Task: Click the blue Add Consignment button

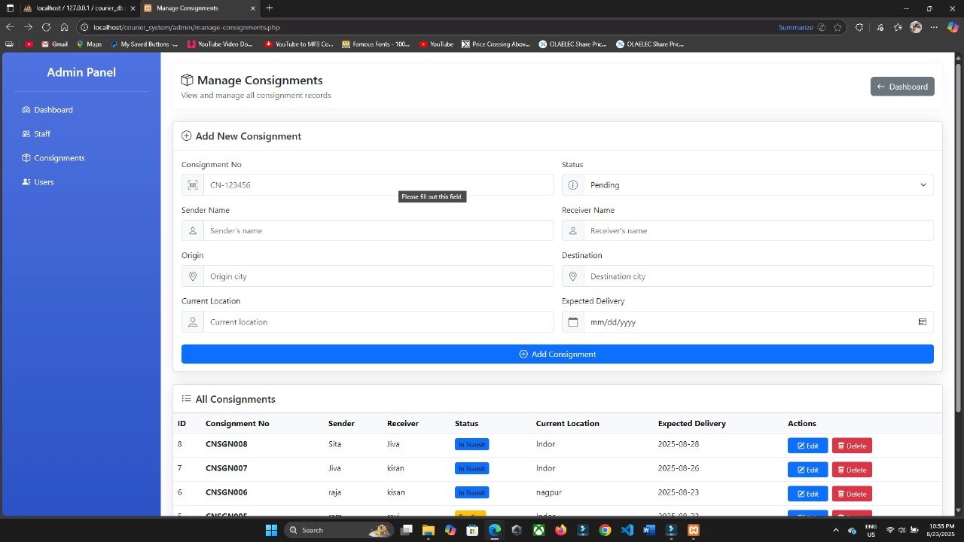Action: pos(557,355)
